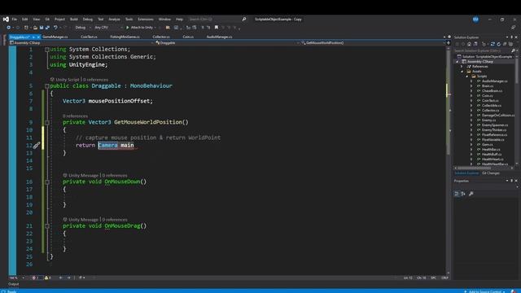Toggle the bookmark toolbar icon
Viewport: 521px width, 293px height.
click(x=217, y=28)
